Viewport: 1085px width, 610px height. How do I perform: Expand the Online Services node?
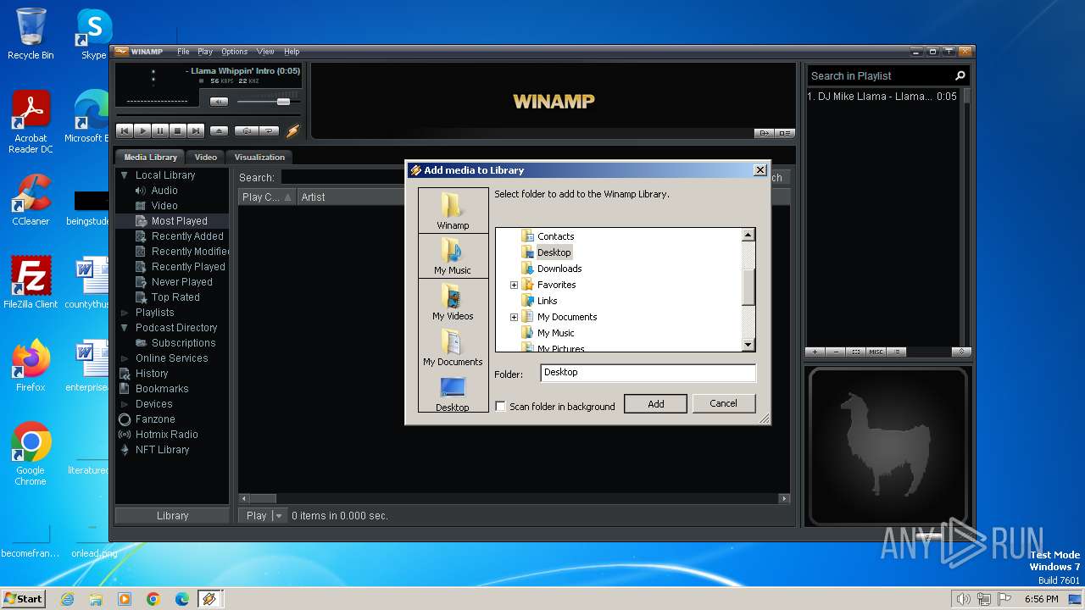click(x=125, y=358)
